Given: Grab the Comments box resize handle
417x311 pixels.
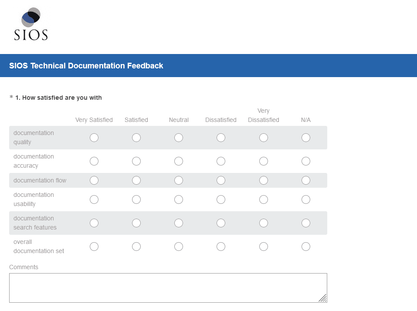Looking at the screenshot, I should (322, 298).
